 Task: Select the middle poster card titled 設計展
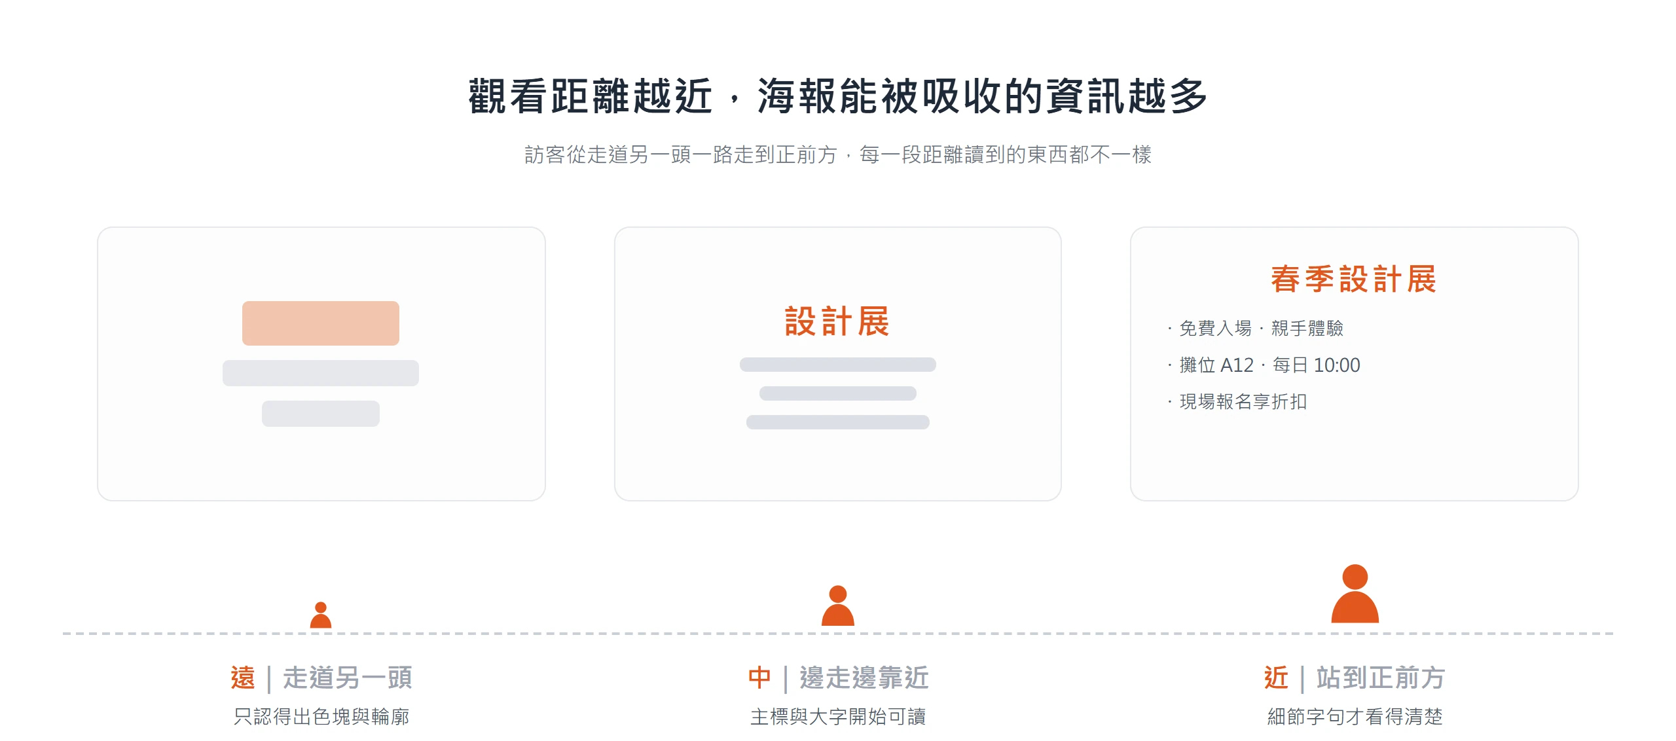(x=838, y=364)
